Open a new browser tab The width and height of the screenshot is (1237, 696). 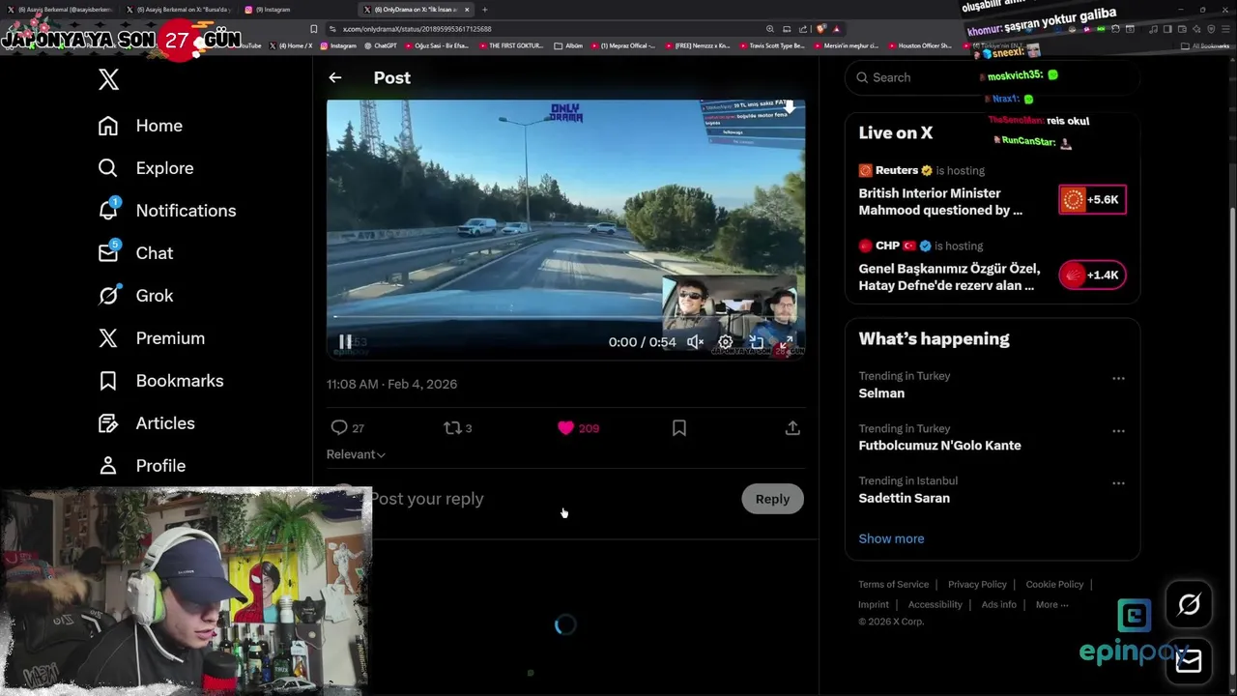[x=485, y=10]
